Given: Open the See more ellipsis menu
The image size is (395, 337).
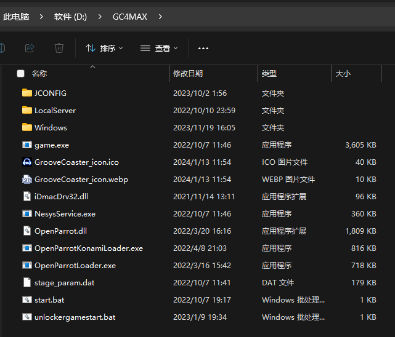Looking at the screenshot, I should click(x=203, y=48).
